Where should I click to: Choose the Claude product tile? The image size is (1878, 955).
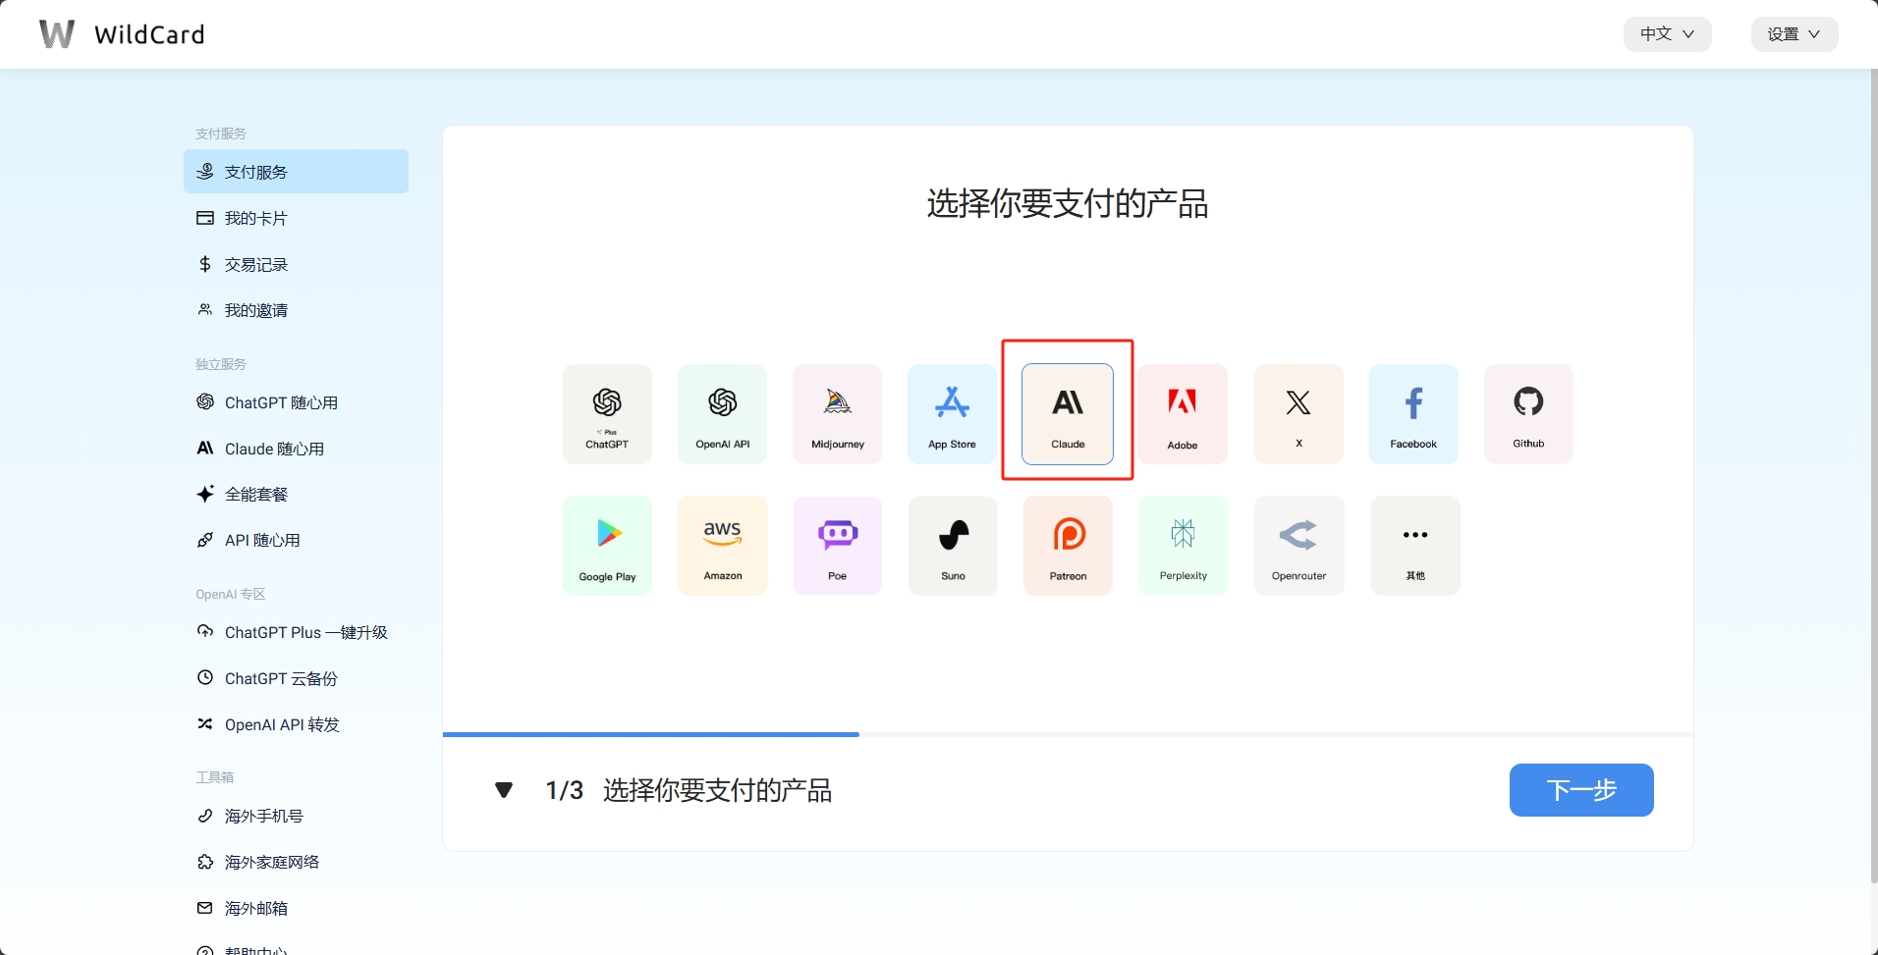pyautogui.click(x=1068, y=414)
